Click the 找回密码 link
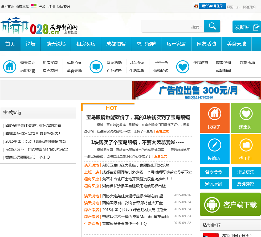Image resolution: width=261 pixels, height=237 pixels. click(x=63, y=6)
